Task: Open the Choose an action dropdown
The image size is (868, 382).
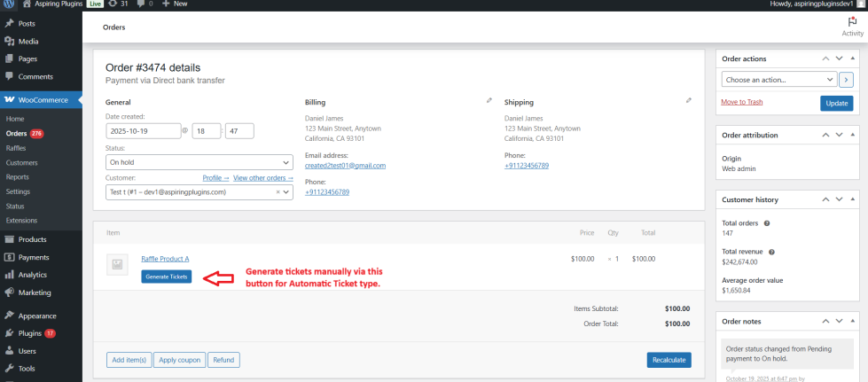Action: (x=778, y=80)
